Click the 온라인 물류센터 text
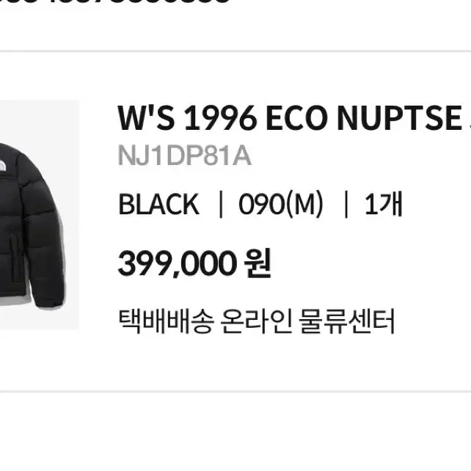This screenshot has height=471, width=471. coord(307,321)
